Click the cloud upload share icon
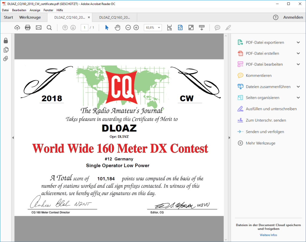 point(17,28)
